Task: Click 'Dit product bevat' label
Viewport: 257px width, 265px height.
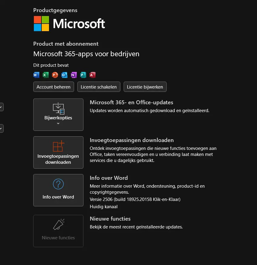Action: click(x=51, y=65)
